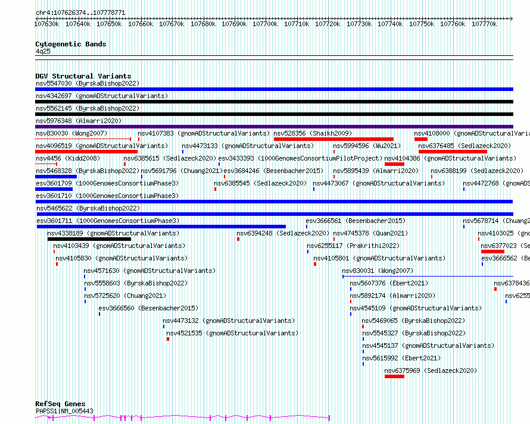
Task: Click nsv6385615 (Sedlazeck2020) label
Action: point(170,158)
